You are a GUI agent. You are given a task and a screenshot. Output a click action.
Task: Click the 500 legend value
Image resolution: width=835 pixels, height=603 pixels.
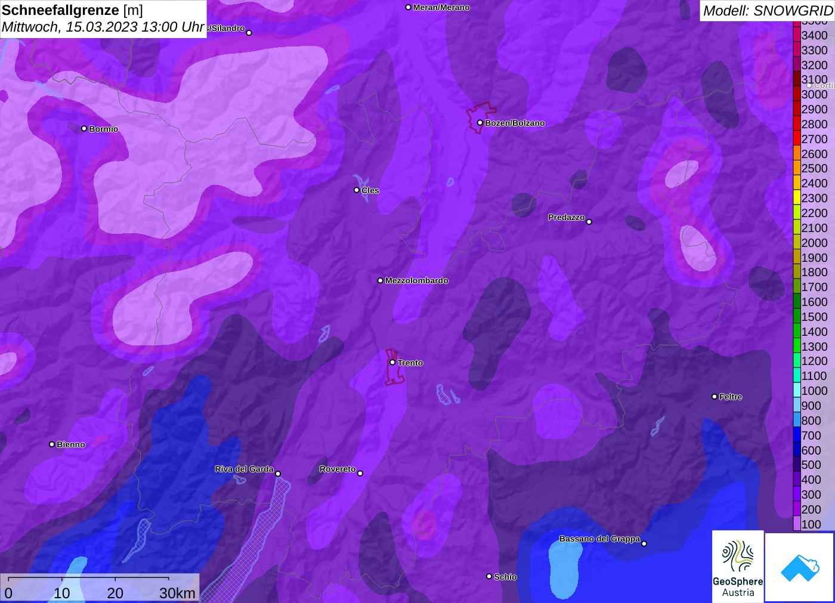coord(811,465)
